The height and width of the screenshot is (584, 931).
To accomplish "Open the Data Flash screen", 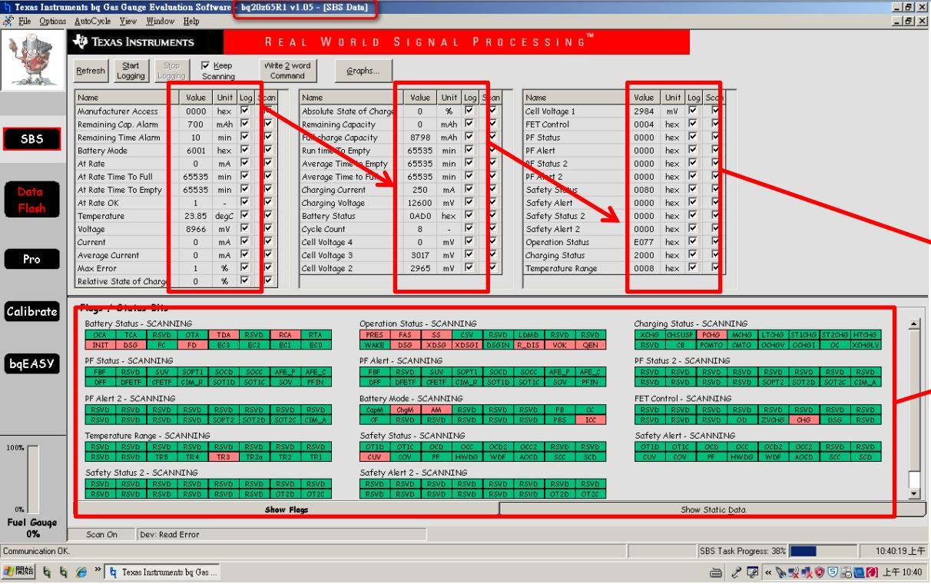I will tap(31, 200).
